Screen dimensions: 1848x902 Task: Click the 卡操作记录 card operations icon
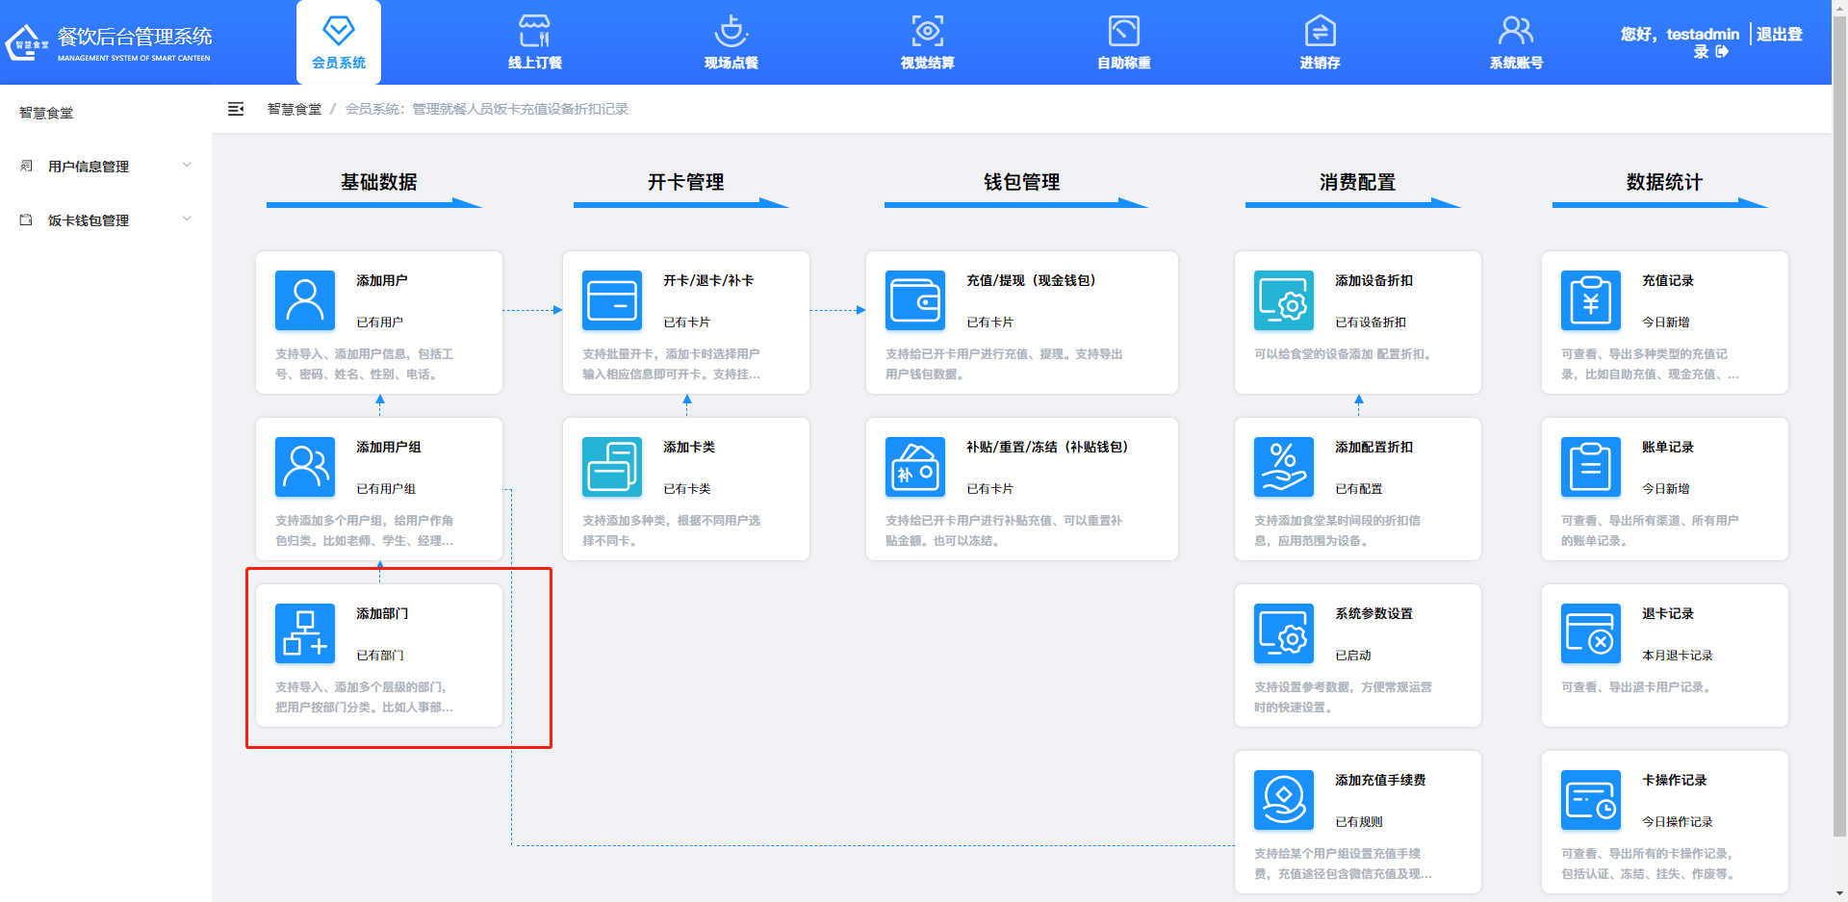(1590, 799)
